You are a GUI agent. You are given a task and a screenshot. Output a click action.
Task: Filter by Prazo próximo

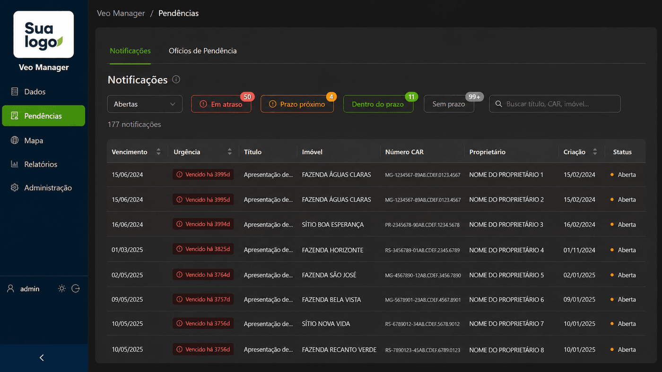click(297, 104)
